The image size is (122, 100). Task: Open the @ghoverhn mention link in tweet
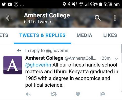pos(38,65)
